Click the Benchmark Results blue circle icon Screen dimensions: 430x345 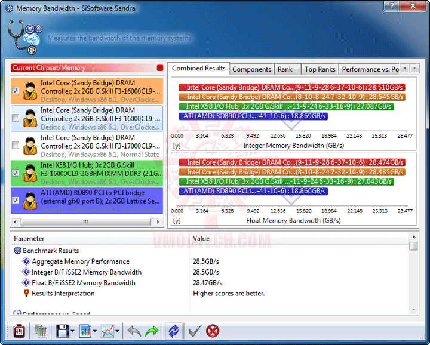[17, 251]
